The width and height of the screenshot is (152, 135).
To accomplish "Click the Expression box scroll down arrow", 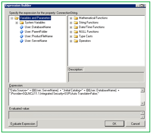I will coord(142,103).
